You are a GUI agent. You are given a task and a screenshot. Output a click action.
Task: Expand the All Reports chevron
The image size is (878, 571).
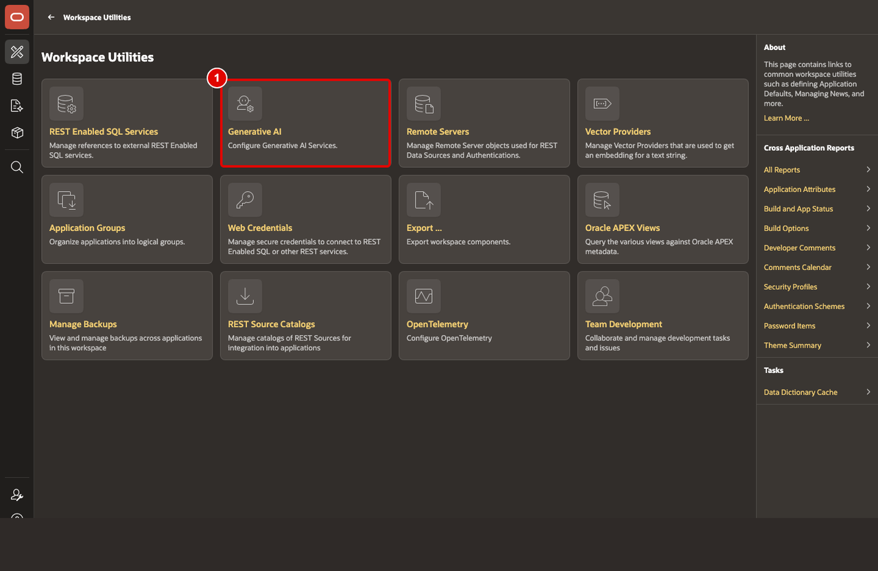click(x=868, y=169)
